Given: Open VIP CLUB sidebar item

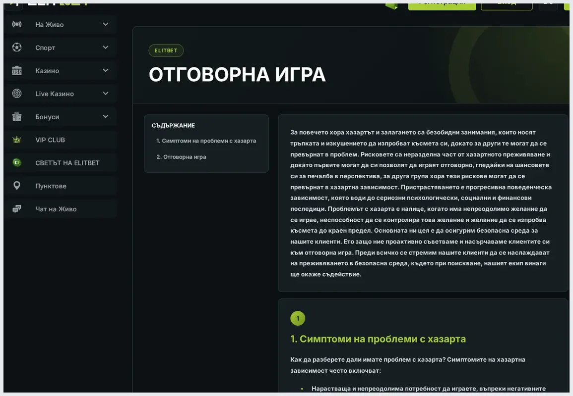Looking at the screenshot, I should pos(61,140).
